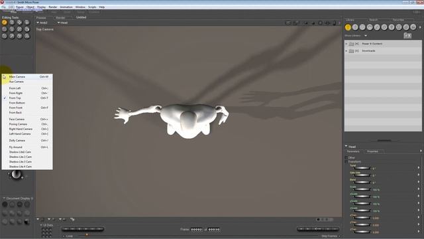The image size is (424, 239).
Task: Select the Direct Manipulation editing tool
Action: [x=27, y=36]
